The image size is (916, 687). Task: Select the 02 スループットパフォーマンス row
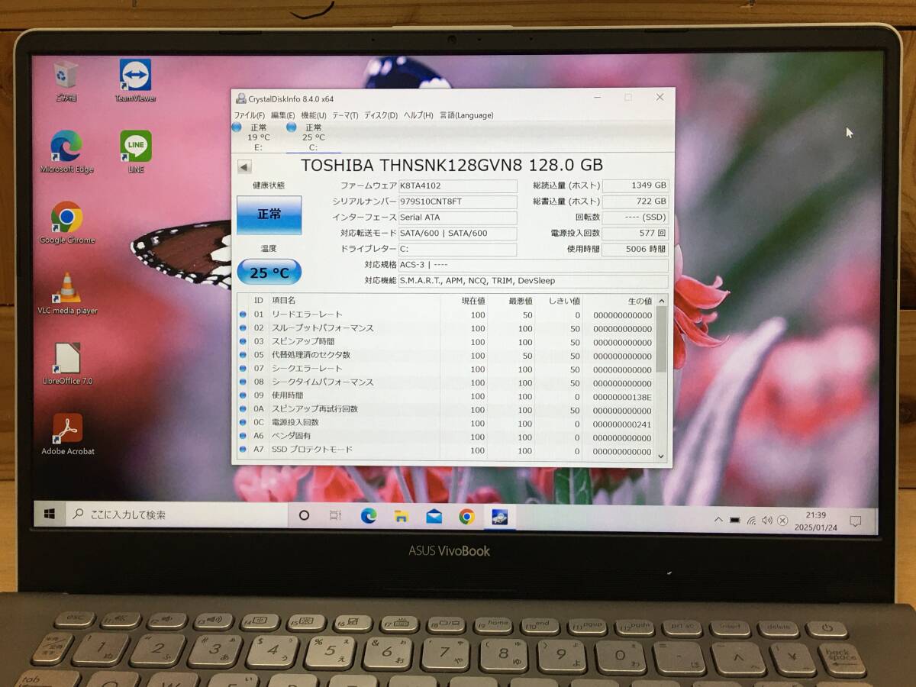pos(446,328)
